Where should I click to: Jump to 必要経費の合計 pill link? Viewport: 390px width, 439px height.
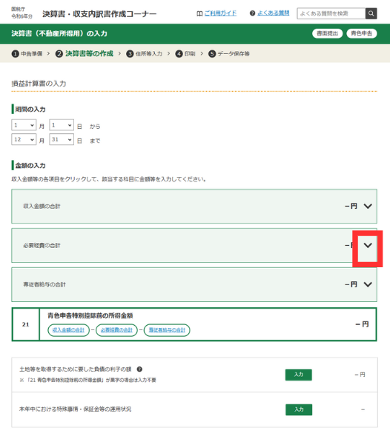click(x=116, y=330)
